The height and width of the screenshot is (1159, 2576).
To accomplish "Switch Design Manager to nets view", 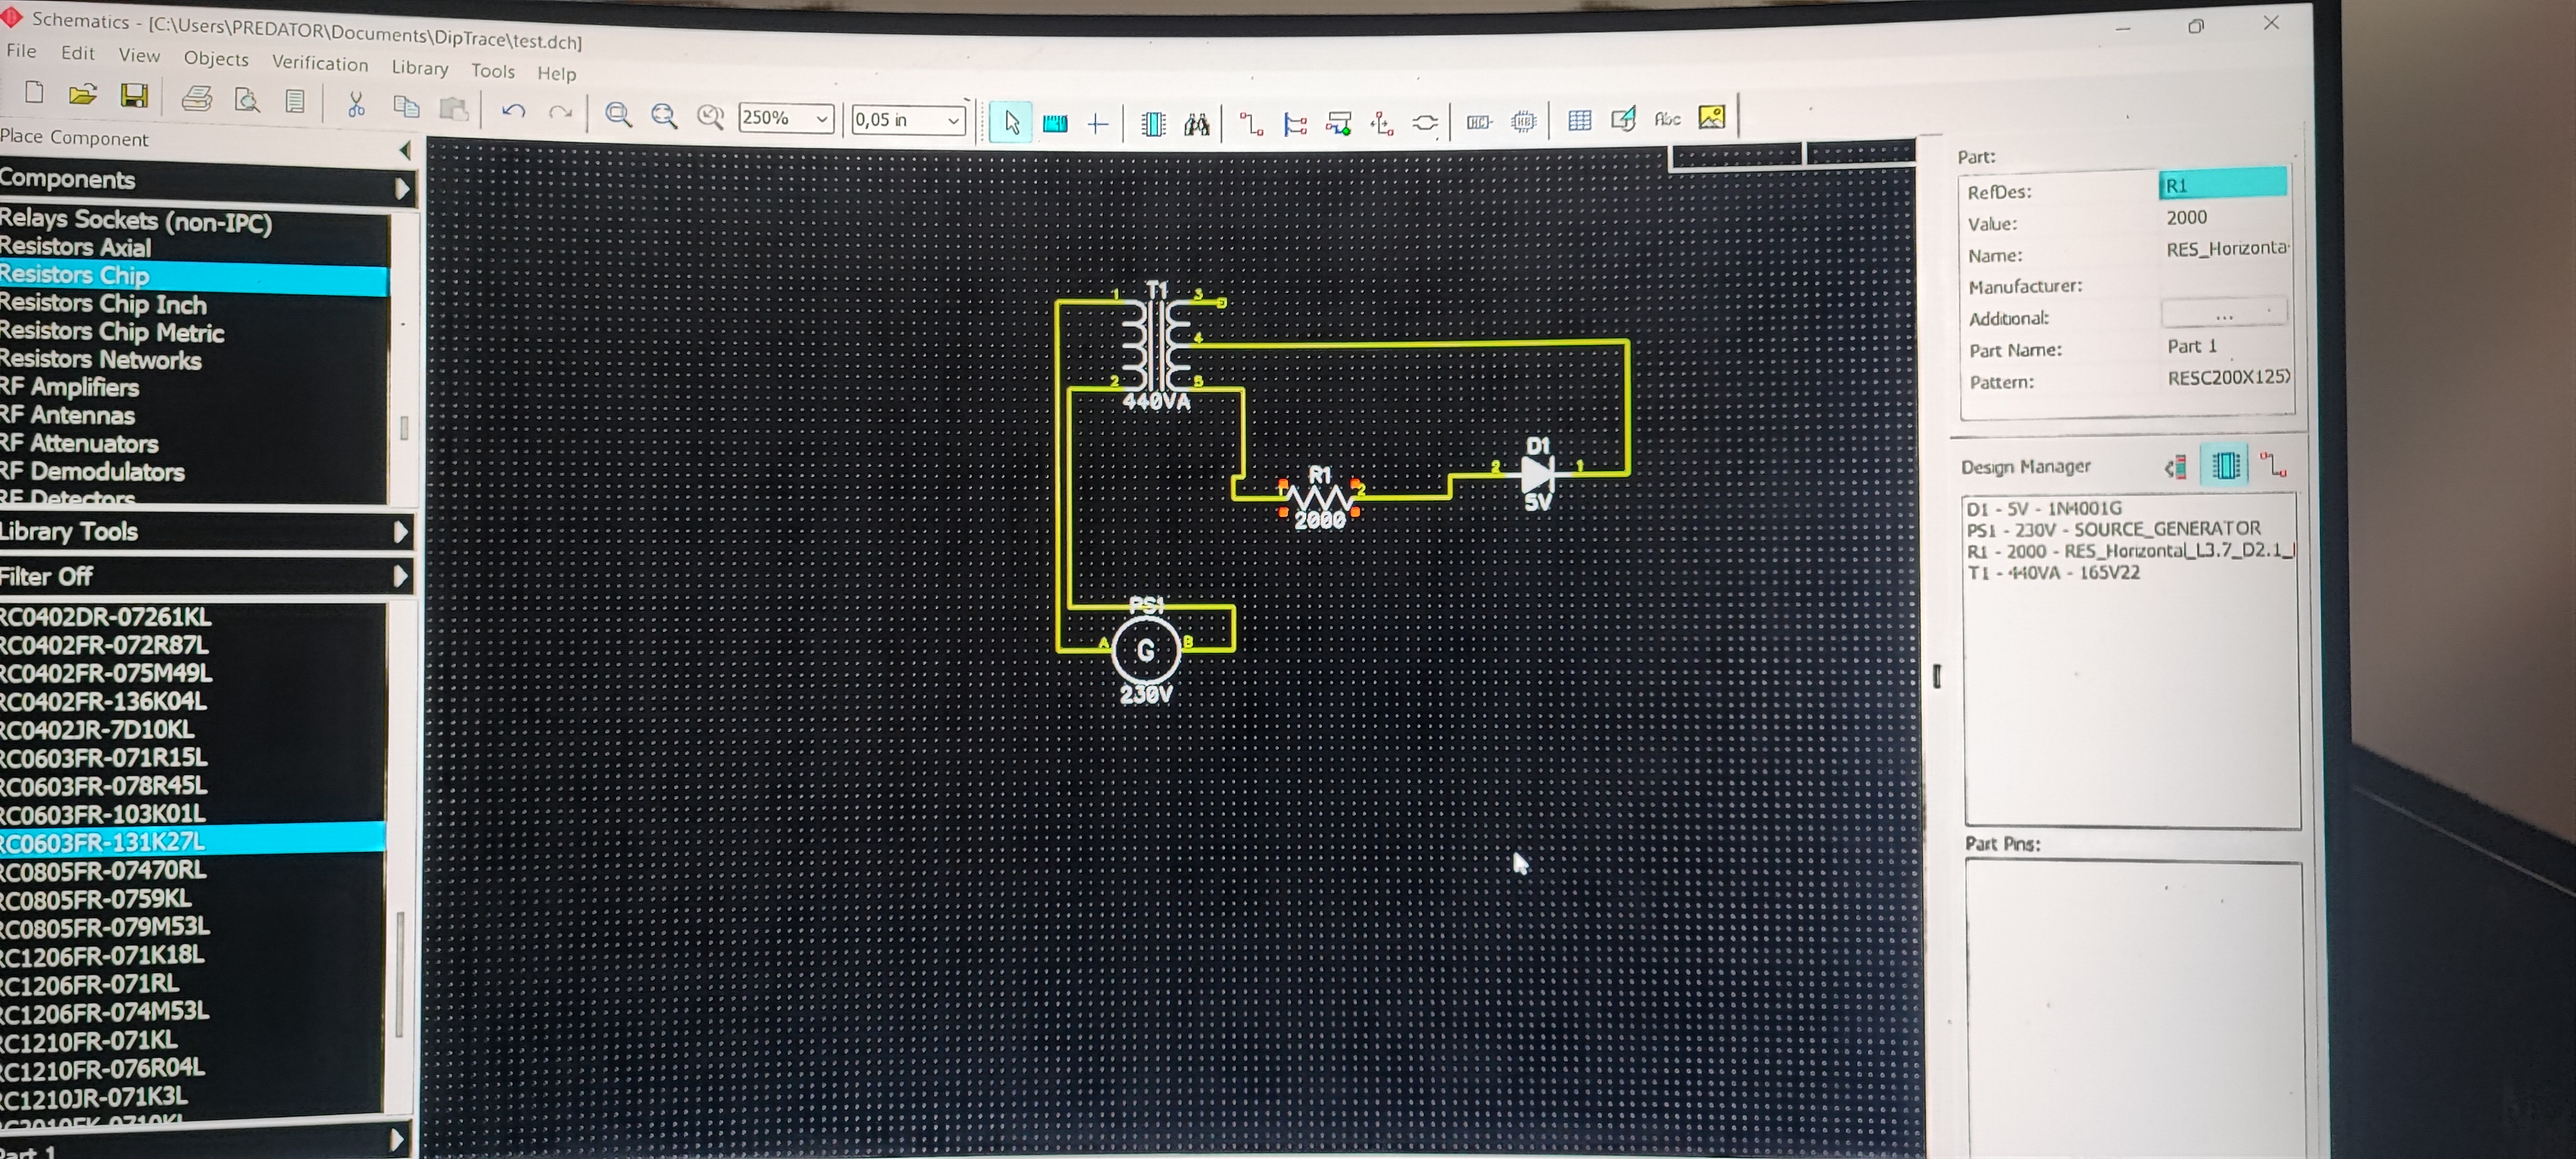I will [2272, 465].
